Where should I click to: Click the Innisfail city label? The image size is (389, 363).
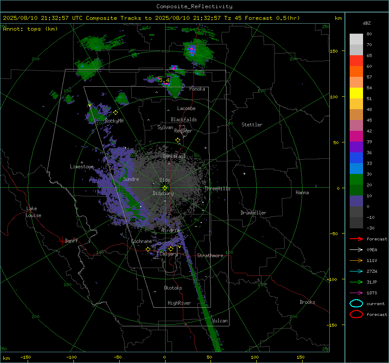pos(175,156)
